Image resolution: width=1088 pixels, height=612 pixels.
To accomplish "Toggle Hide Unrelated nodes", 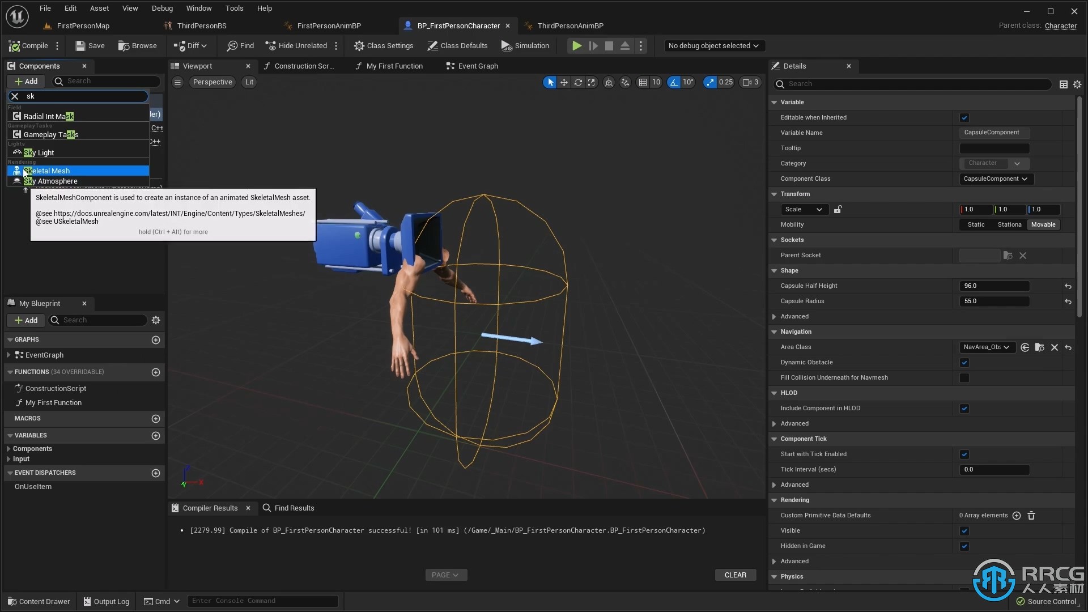I will tap(296, 46).
